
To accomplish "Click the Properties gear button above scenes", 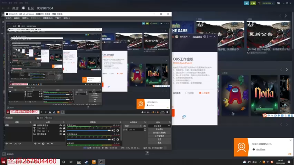I will pos(40,118).
